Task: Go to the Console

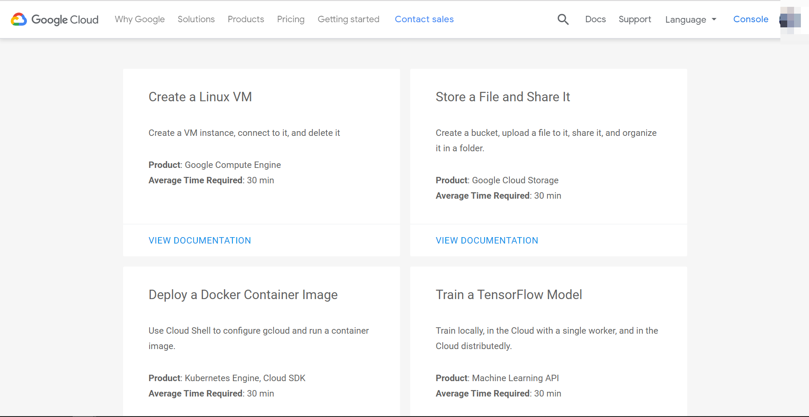Action: [750, 19]
